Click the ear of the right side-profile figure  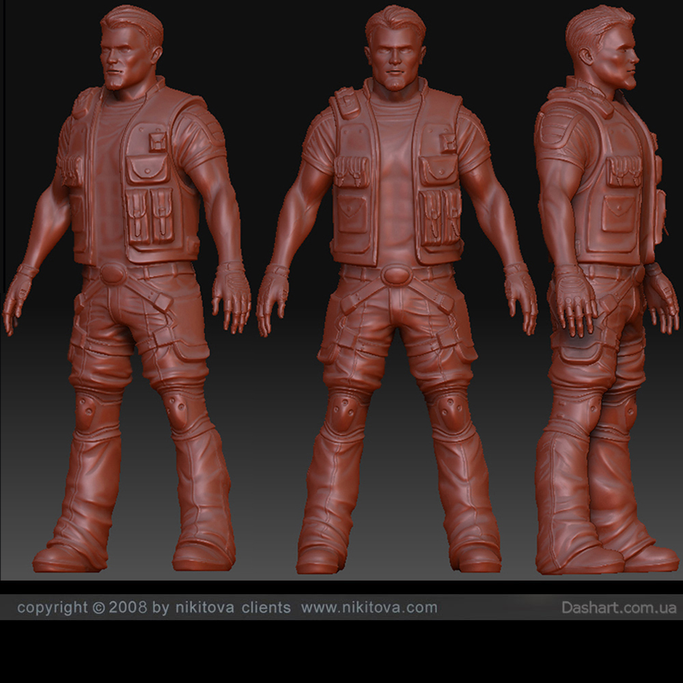coord(589,55)
